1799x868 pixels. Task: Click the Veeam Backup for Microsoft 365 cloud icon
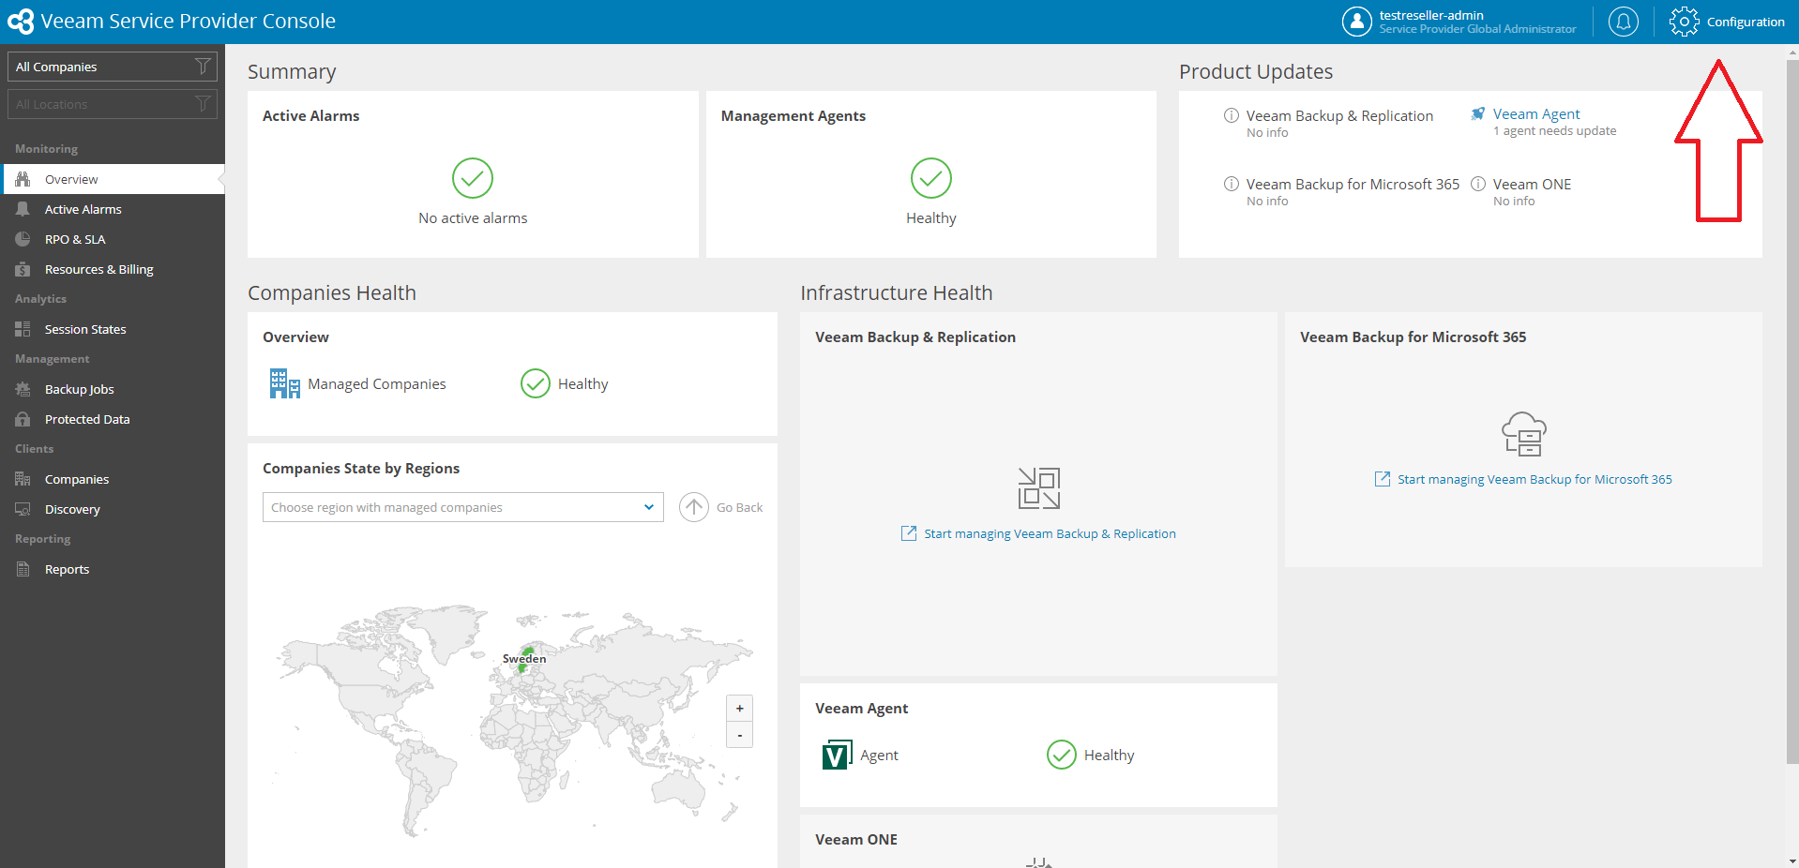tap(1523, 434)
